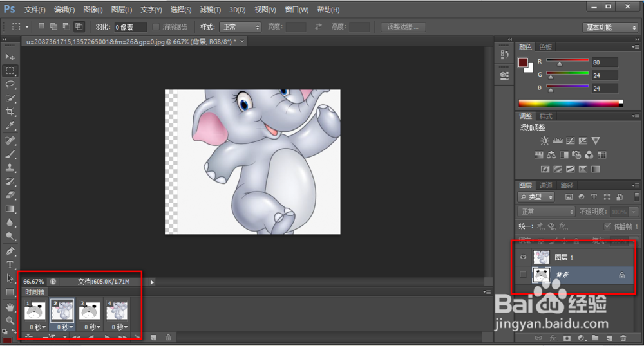The width and height of the screenshot is (644, 346).
Task: Add a Curves adjustment
Action: click(571, 141)
